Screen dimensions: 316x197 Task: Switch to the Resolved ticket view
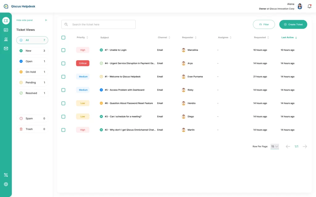[32, 93]
